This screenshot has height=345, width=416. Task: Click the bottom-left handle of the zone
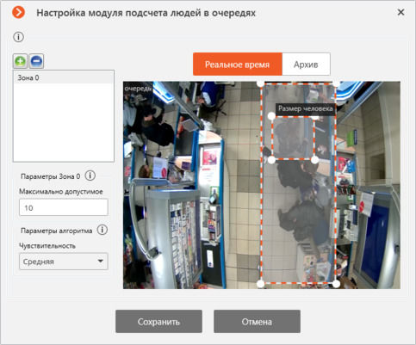click(x=260, y=284)
